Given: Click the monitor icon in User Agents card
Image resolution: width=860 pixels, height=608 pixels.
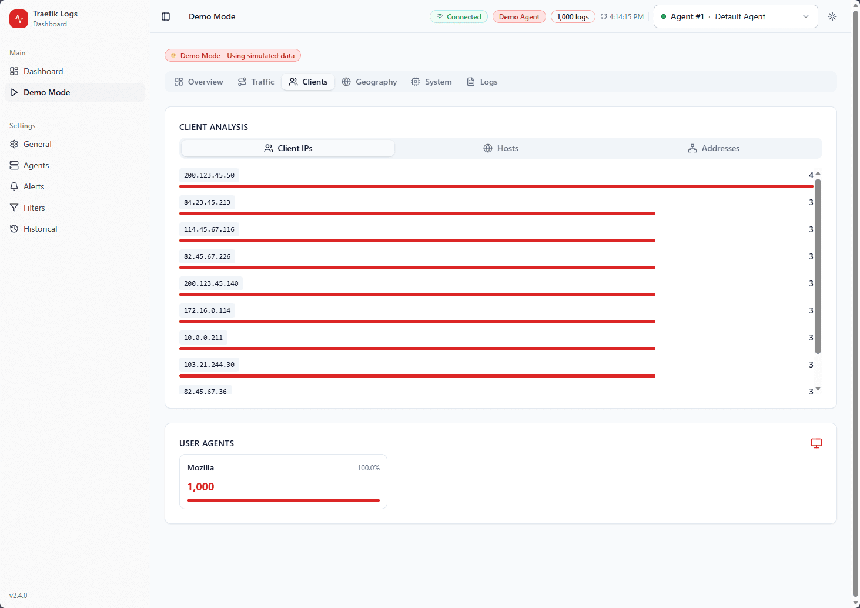Looking at the screenshot, I should [816, 443].
